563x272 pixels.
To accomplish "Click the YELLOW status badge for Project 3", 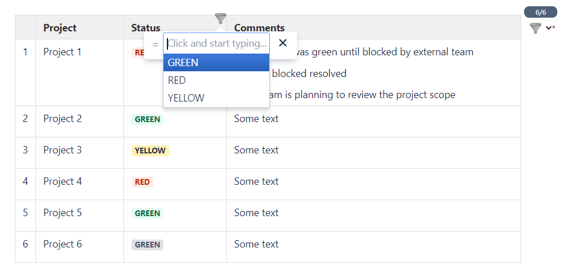I will 150,151.
